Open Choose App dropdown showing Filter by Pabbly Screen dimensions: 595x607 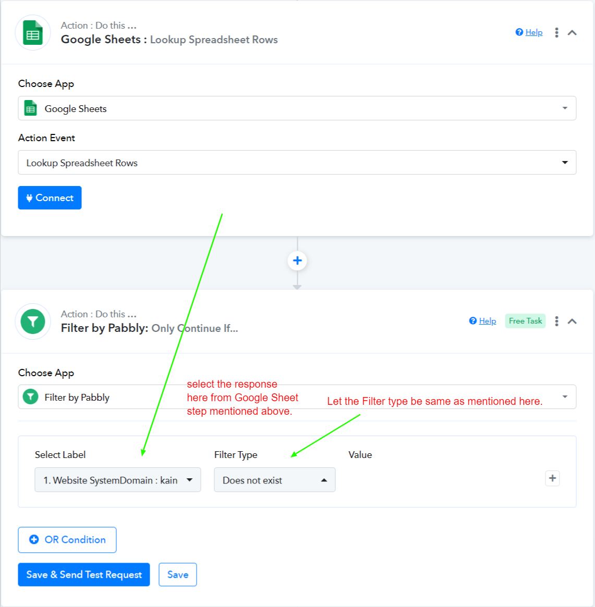[x=297, y=397]
